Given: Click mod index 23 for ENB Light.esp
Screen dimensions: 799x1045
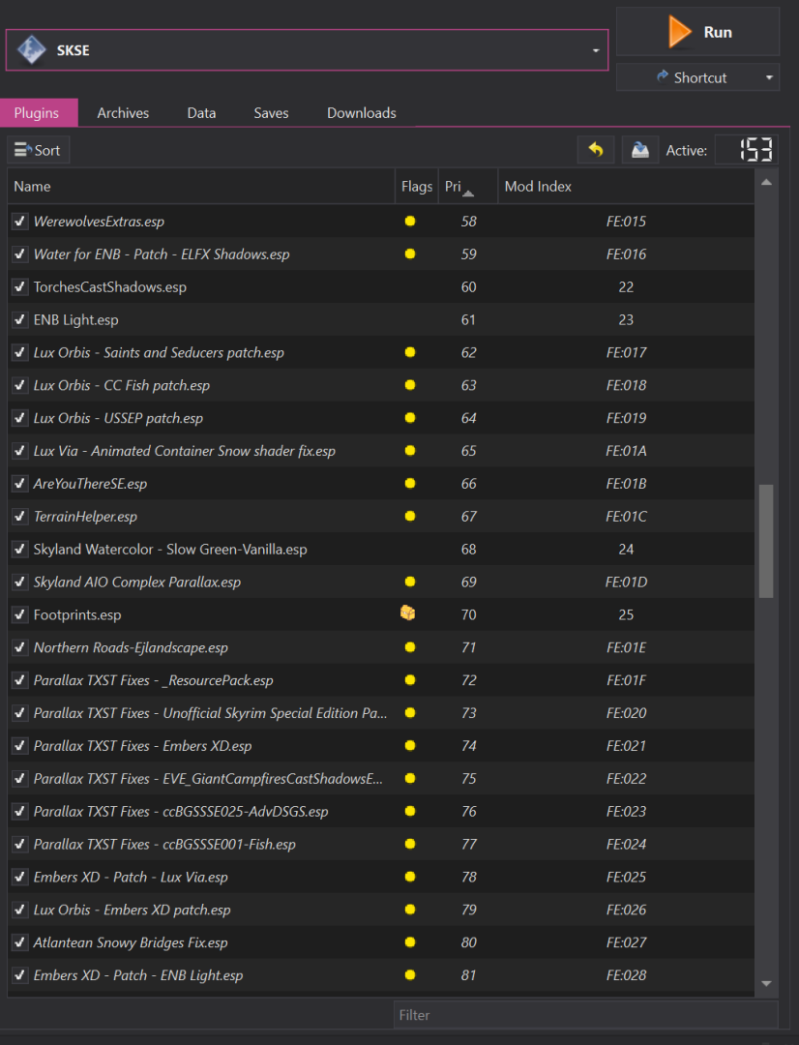Looking at the screenshot, I should click(x=626, y=320).
